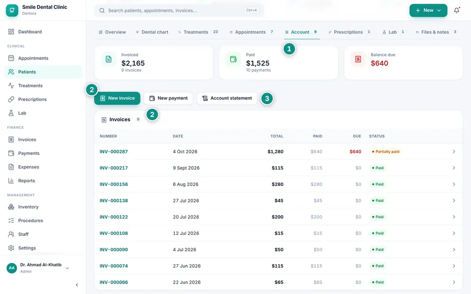Click the Treatments pulse icon in sidebar

(11, 86)
